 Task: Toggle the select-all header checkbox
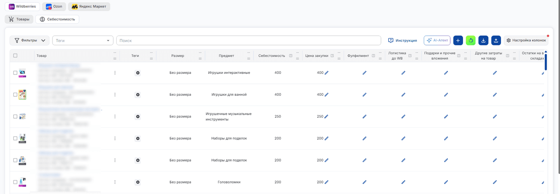pyautogui.click(x=15, y=56)
